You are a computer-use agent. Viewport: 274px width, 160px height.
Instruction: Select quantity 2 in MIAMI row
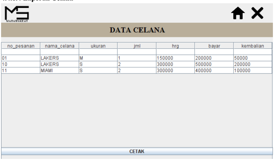pos(137,71)
